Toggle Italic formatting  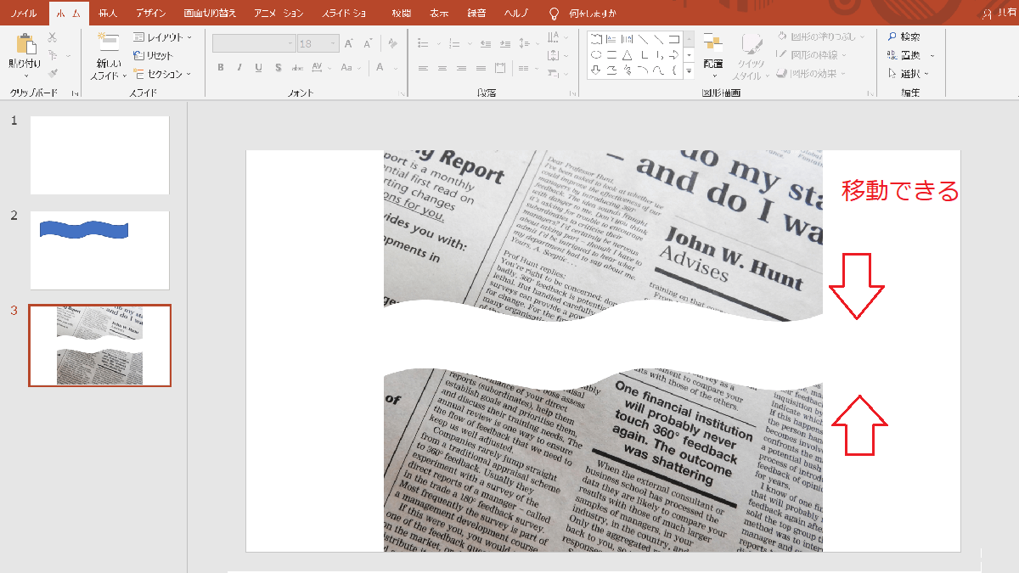coord(239,68)
